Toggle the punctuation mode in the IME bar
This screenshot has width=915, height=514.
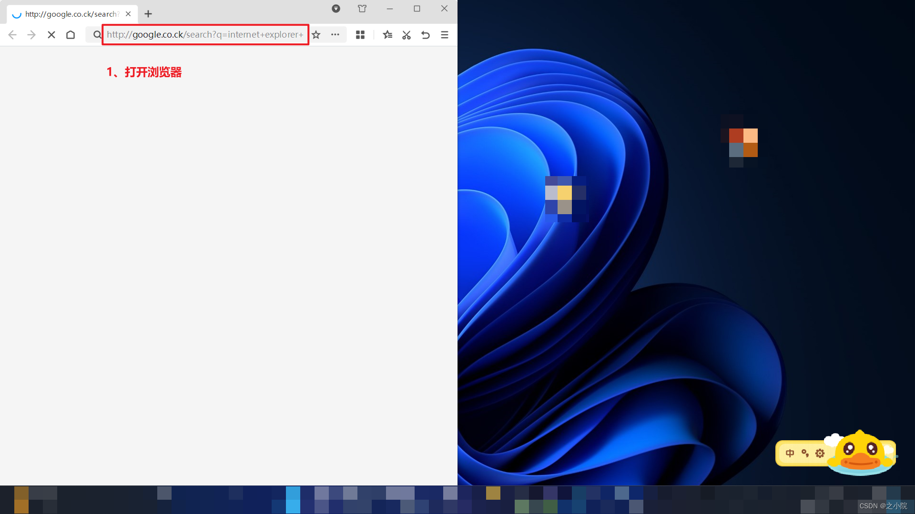tap(805, 453)
